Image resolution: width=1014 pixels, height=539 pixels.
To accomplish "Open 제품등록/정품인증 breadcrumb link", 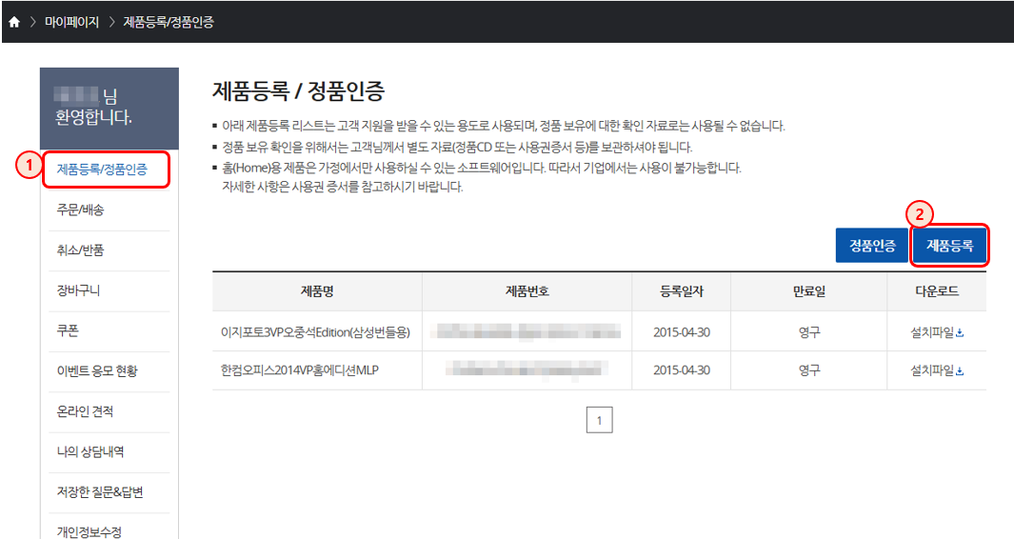I will 169,22.
